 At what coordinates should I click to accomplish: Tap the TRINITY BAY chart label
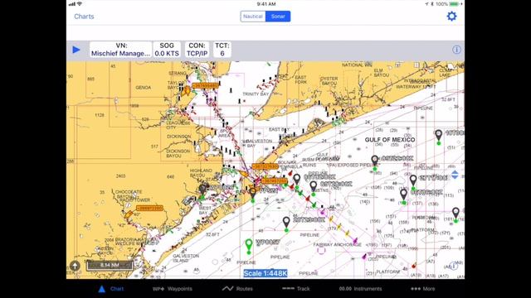click(256, 94)
